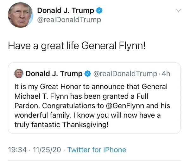The image size is (190, 161).
Task: Click the blue verified badge beside the top name
Action: pos(99,10)
